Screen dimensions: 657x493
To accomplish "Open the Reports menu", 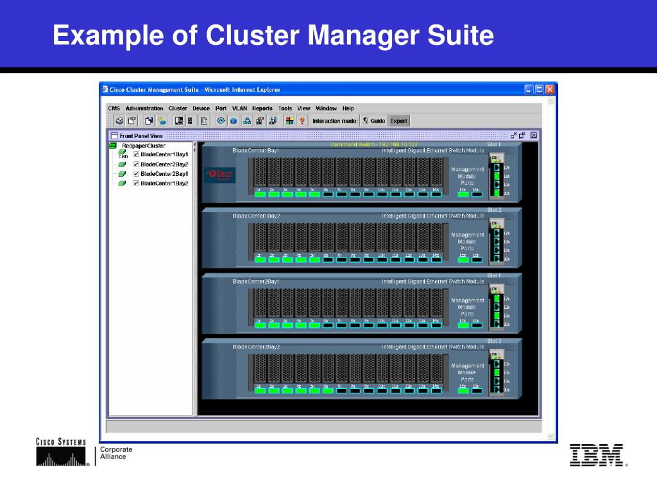I will 262,108.
